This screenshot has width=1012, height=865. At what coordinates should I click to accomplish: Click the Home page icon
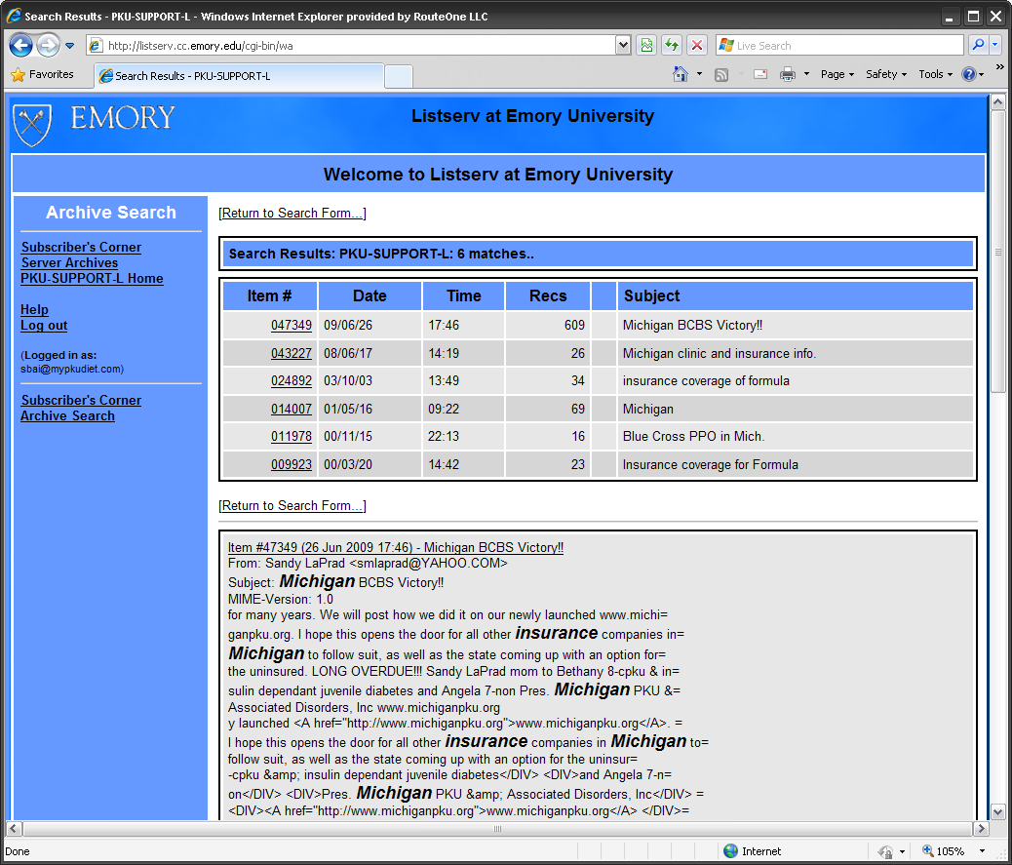[x=681, y=74]
